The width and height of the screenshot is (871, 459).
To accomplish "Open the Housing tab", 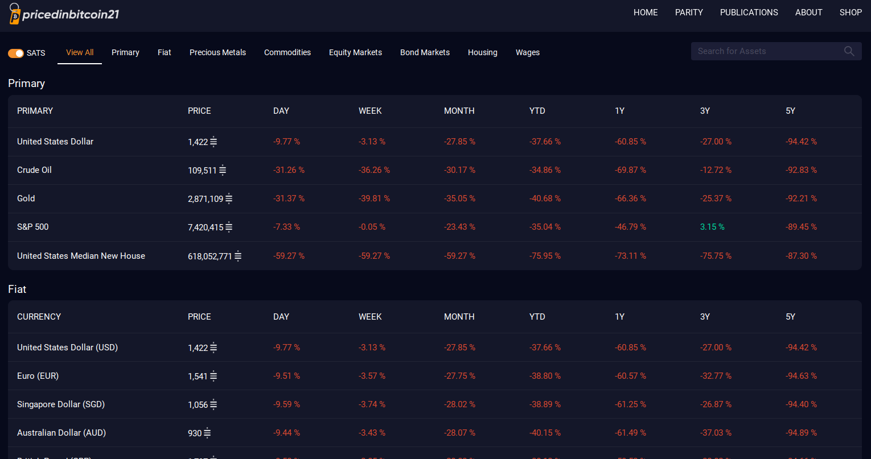I will (482, 52).
